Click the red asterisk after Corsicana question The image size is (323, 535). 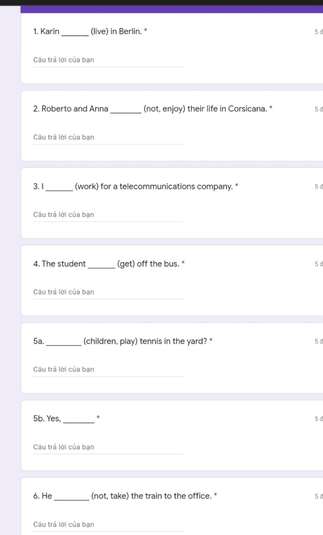(271, 108)
